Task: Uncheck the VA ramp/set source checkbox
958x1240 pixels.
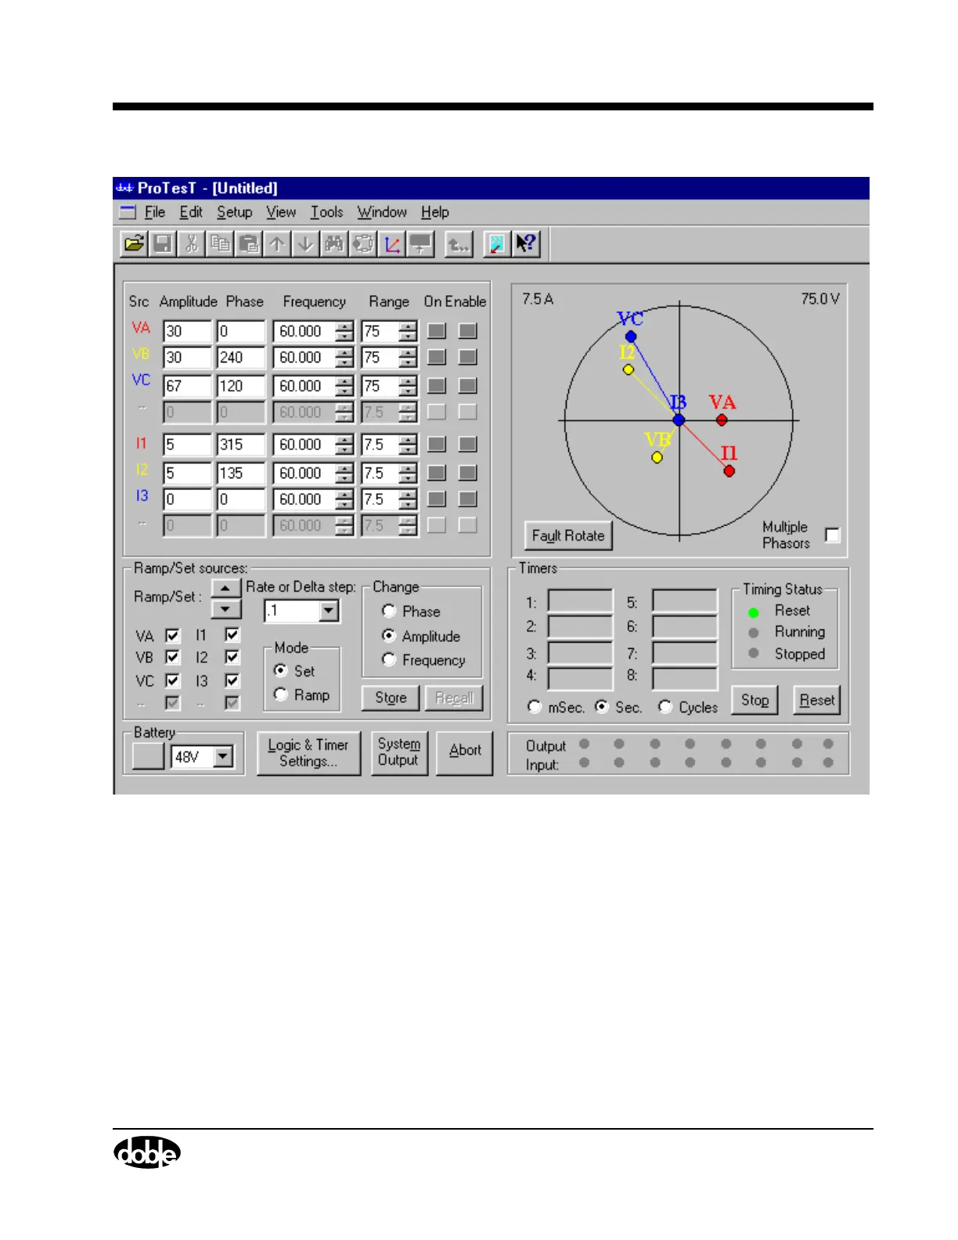Action: (x=173, y=635)
